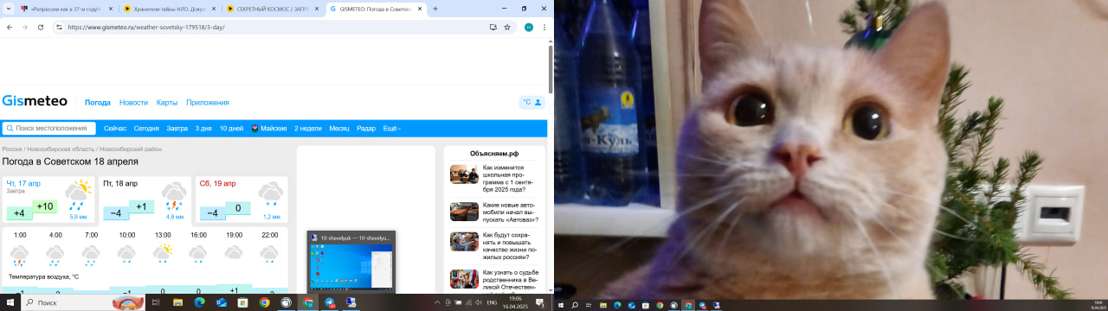Select the 'Сб, 19 апр' forecast card
1108x311 pixels.
coord(242,200)
